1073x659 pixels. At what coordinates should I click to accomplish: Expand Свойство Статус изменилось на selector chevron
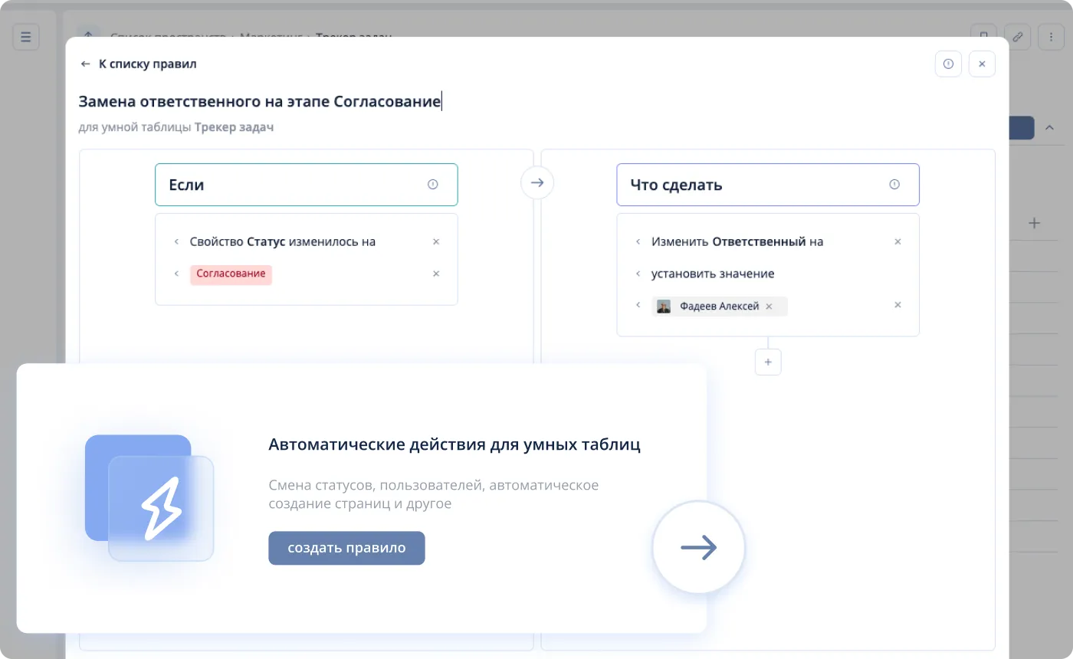[176, 241]
